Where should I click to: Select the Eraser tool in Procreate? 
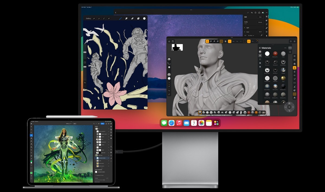point(132,18)
